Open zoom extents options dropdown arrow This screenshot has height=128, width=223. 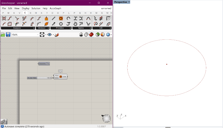[x=46, y=35]
